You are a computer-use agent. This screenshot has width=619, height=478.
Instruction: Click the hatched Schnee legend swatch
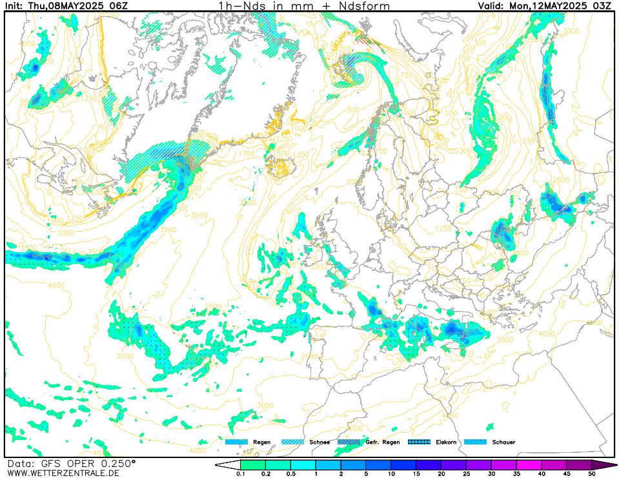click(293, 442)
